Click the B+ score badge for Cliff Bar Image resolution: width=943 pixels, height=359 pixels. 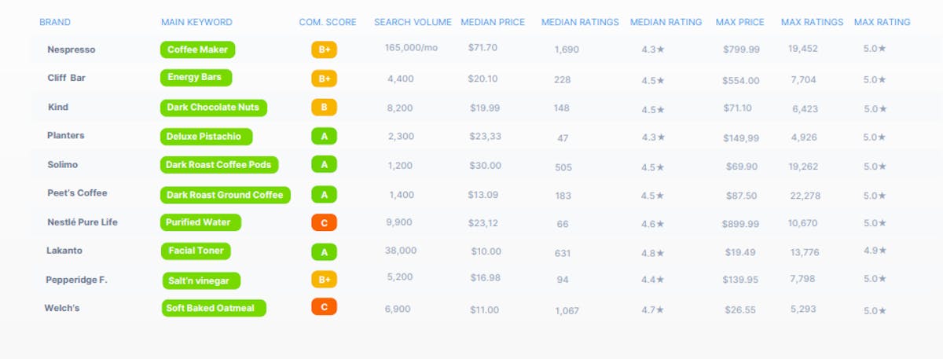tap(324, 79)
